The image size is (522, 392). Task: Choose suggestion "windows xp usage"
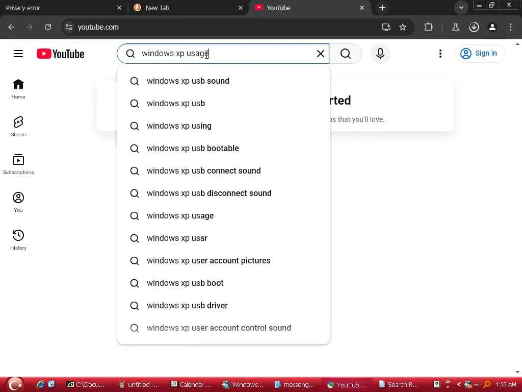[x=223, y=216]
